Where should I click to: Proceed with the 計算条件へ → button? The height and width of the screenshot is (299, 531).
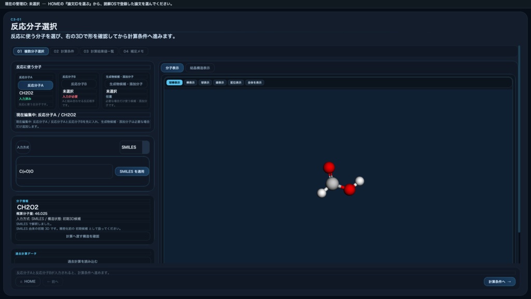(x=499, y=281)
